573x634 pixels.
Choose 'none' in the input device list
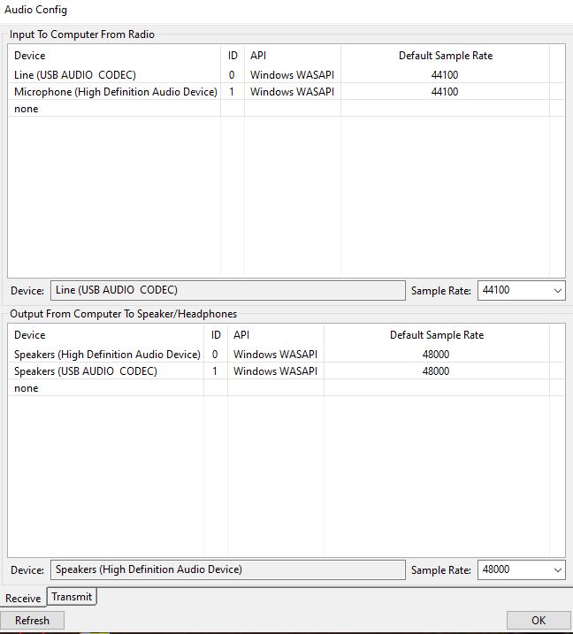[x=27, y=109]
